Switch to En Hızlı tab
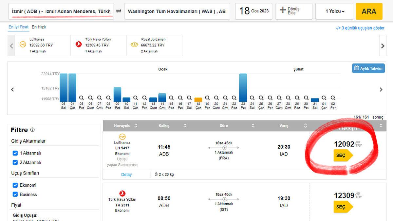Image resolution: width=393 pixels, height=221 pixels. point(39,27)
